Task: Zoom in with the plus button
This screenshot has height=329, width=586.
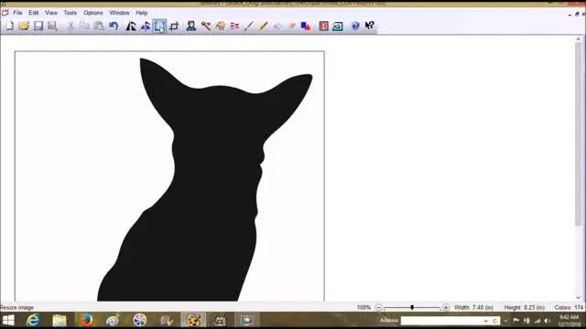Action: point(446,308)
